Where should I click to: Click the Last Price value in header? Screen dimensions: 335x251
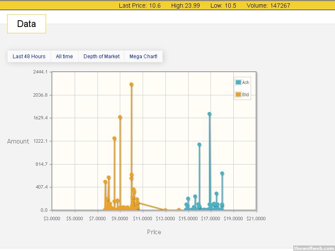coord(155,5)
